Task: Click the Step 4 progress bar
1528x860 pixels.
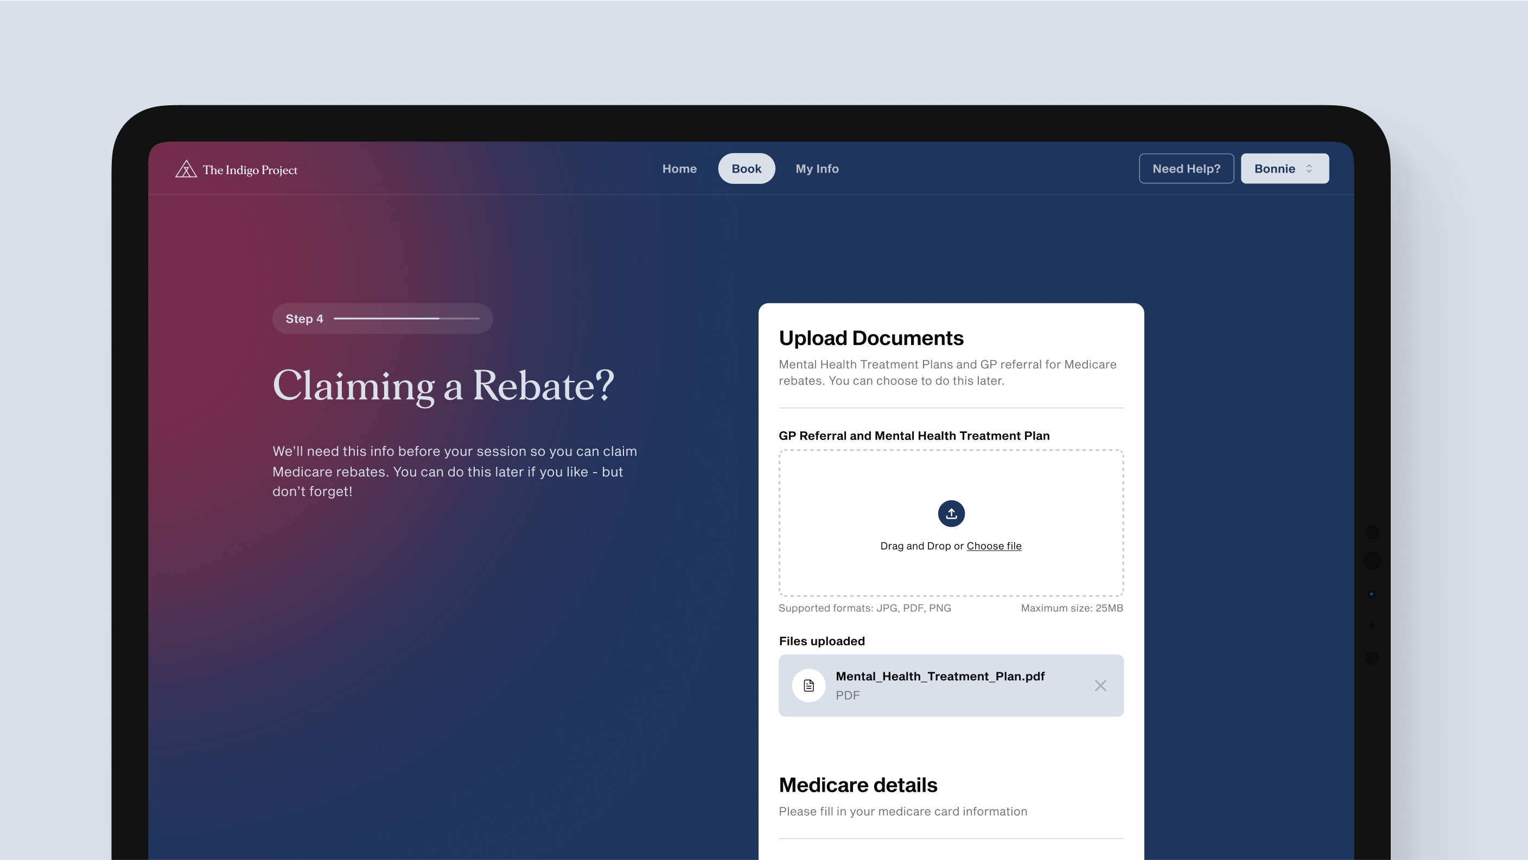Action: [x=406, y=319]
